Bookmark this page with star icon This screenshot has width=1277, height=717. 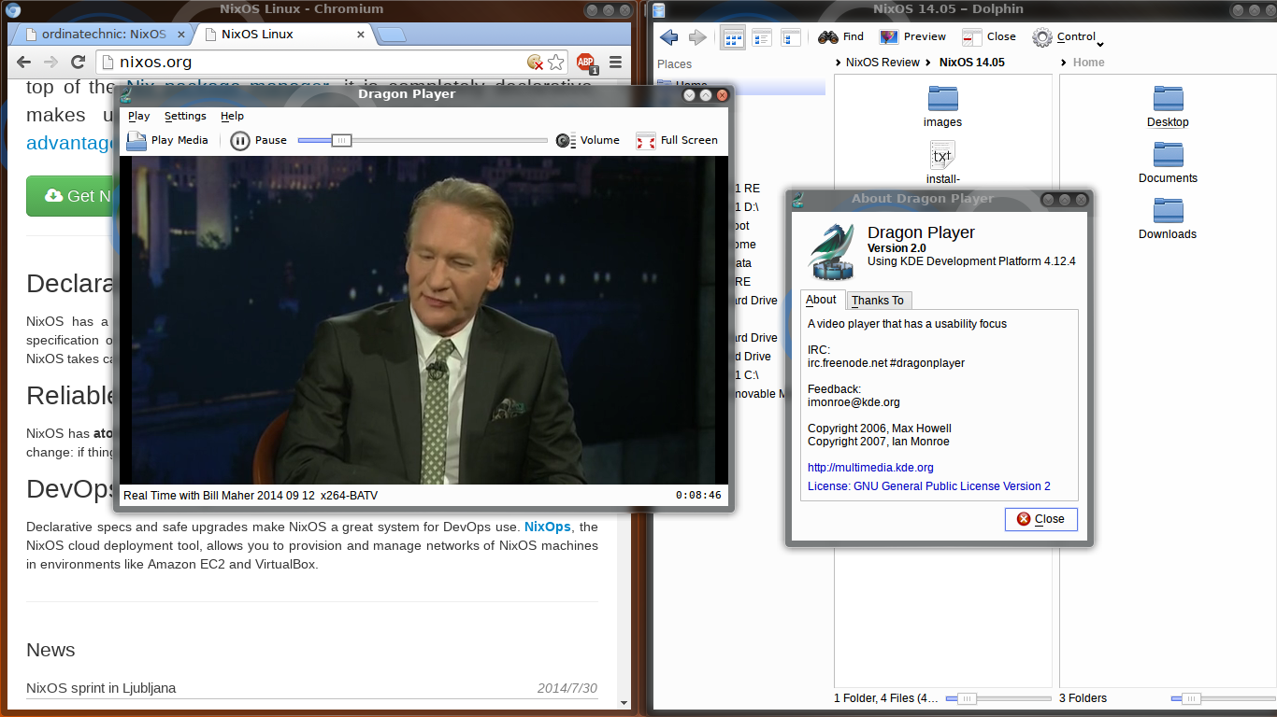tap(556, 63)
